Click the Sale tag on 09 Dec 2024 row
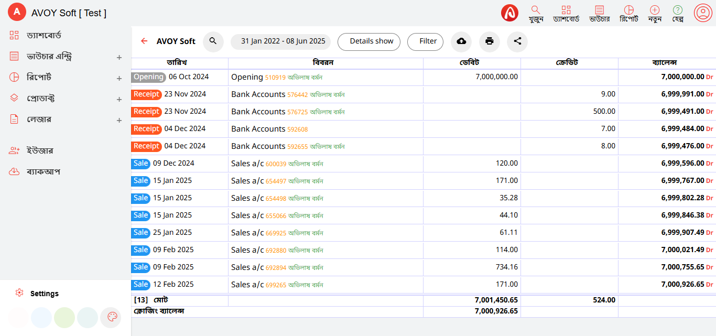716x336 pixels. click(x=140, y=164)
